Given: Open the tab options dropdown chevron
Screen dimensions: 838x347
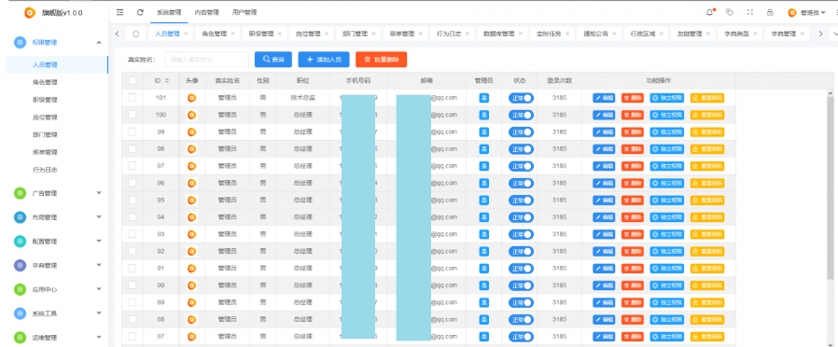Looking at the screenshot, I should pos(835,34).
